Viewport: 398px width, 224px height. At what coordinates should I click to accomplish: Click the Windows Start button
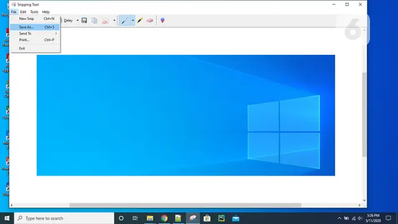click(7, 218)
